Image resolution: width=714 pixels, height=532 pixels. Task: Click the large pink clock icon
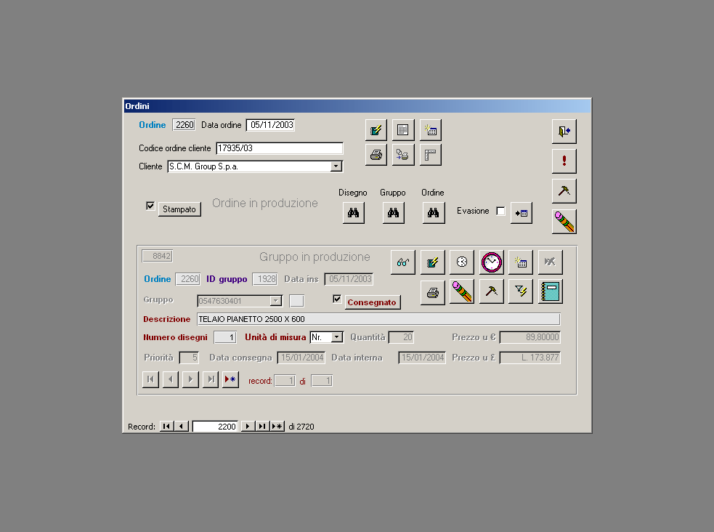[491, 262]
